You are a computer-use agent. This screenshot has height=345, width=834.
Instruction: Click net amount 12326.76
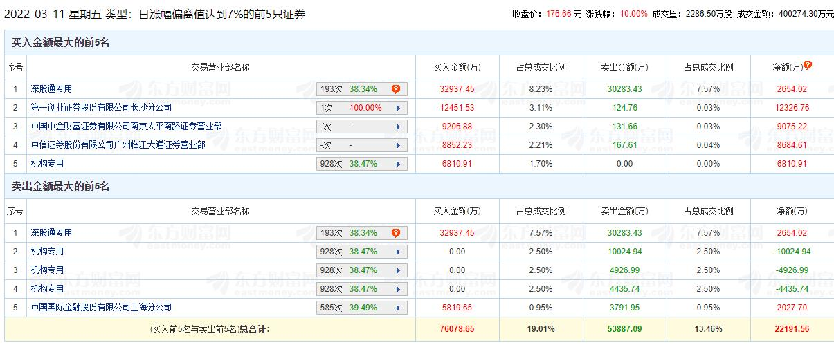792,108
